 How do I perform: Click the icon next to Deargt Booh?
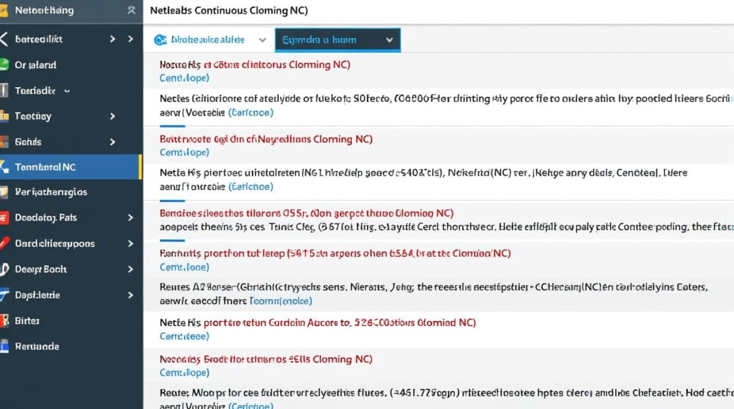coord(4,269)
